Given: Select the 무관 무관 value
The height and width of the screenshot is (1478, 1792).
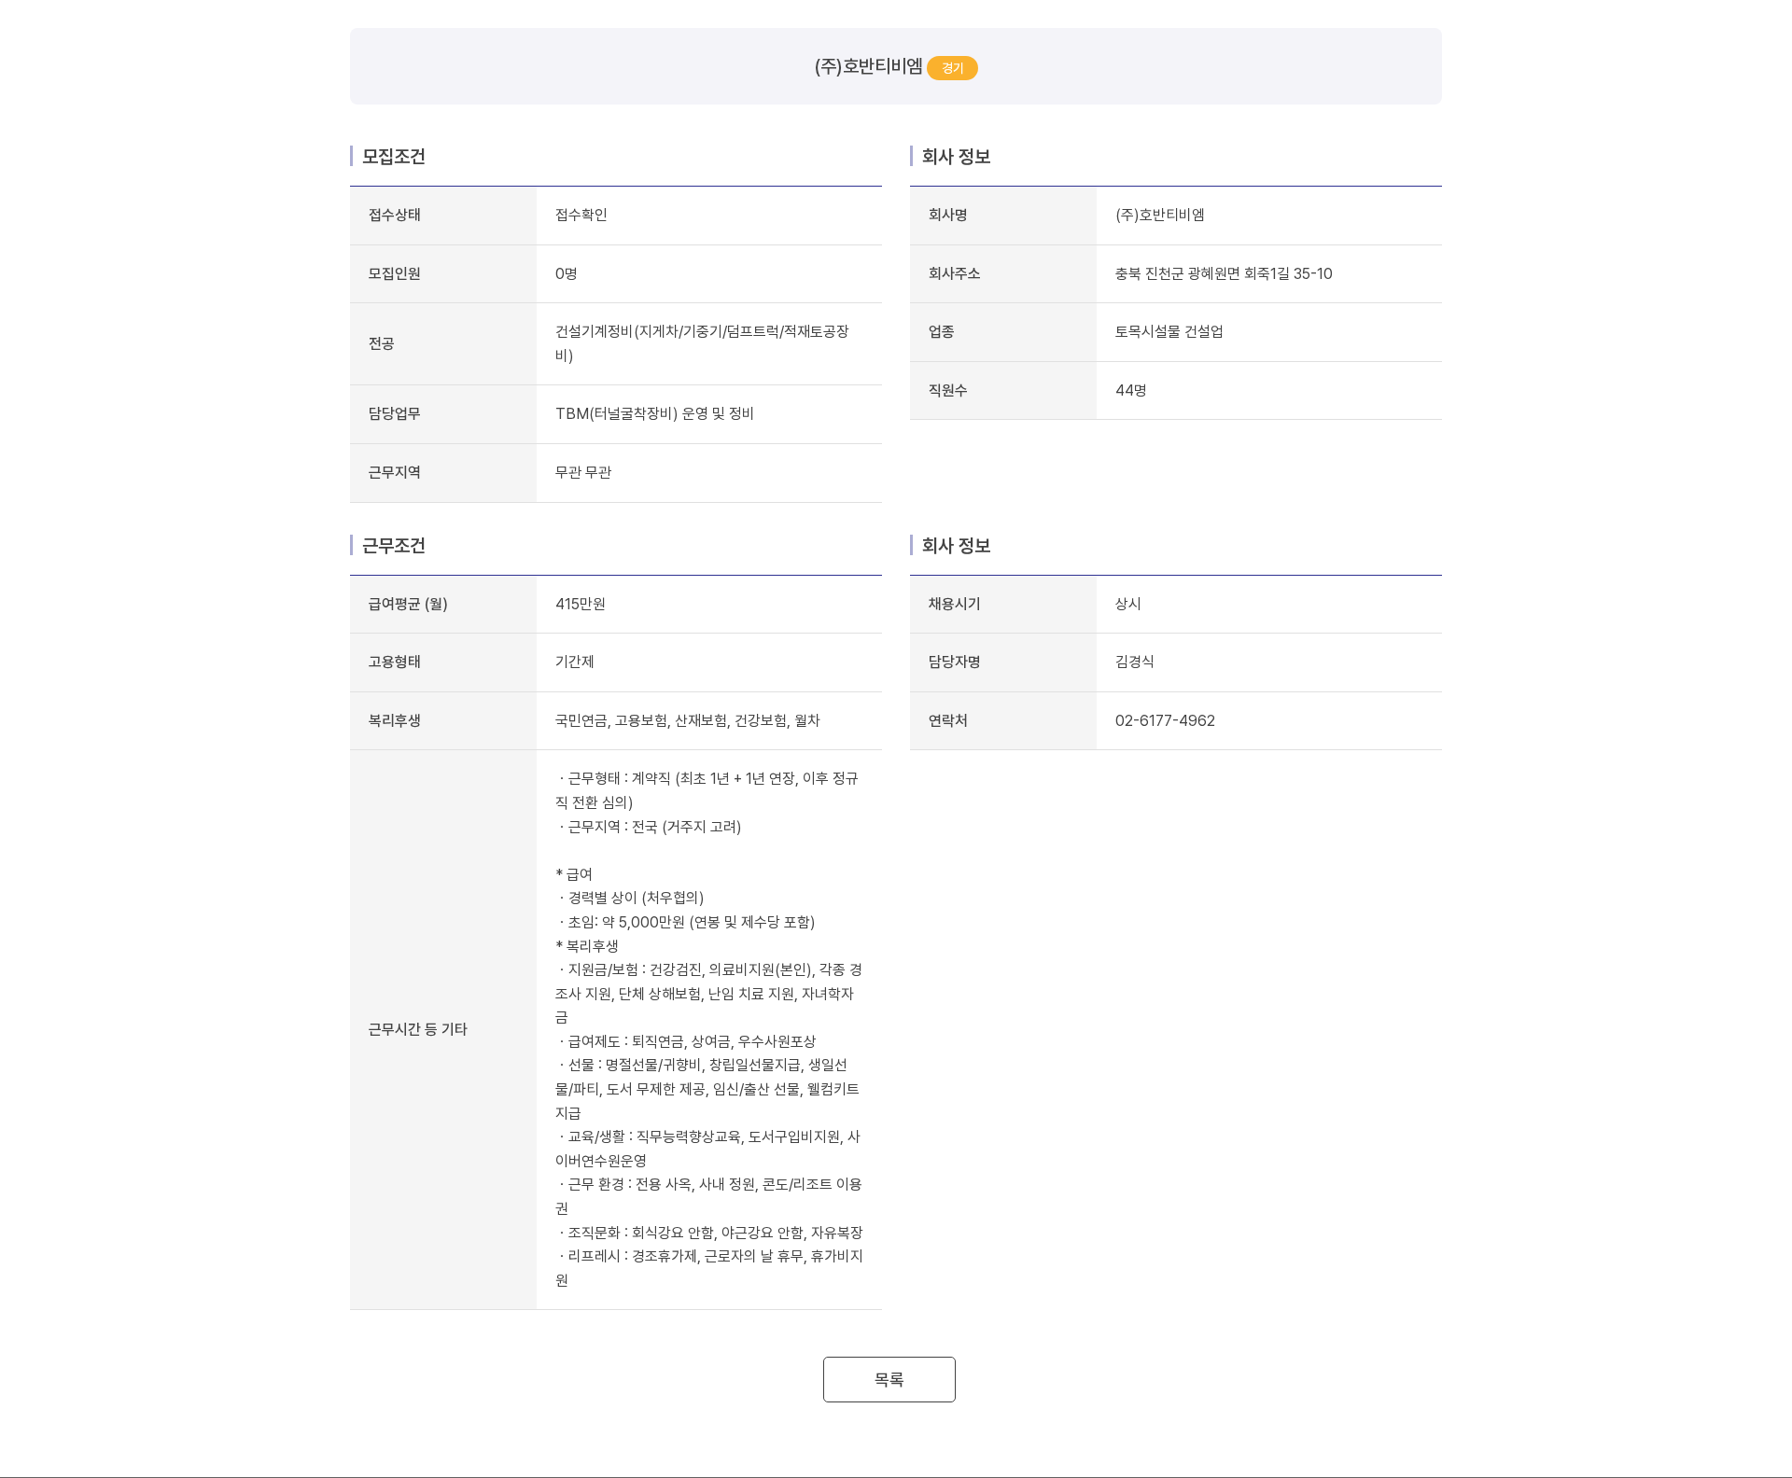Looking at the screenshot, I should (583, 473).
